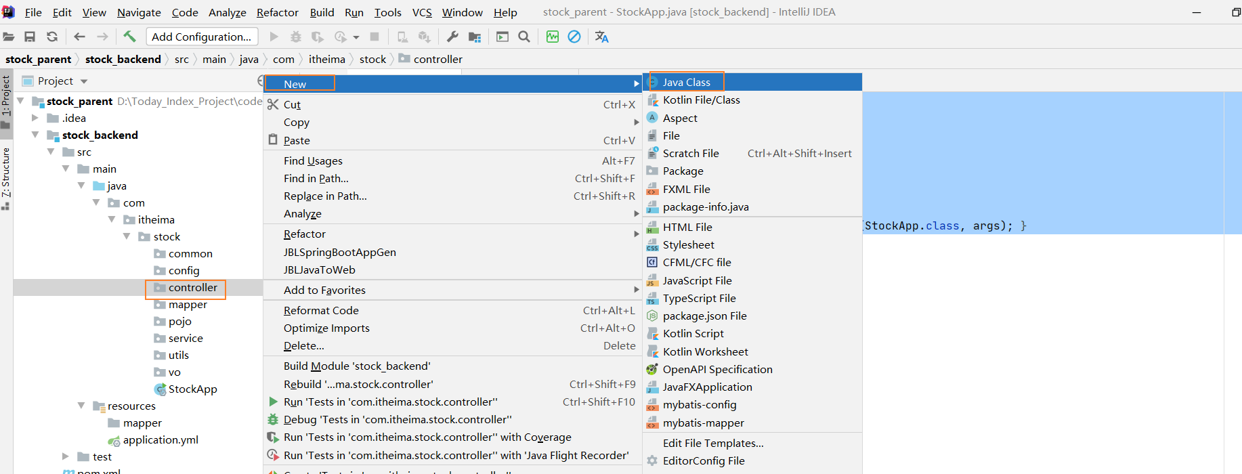Viewport: 1242px width, 474px height.
Task: Choose OpenAPI Specification entry
Action: pos(752,370)
